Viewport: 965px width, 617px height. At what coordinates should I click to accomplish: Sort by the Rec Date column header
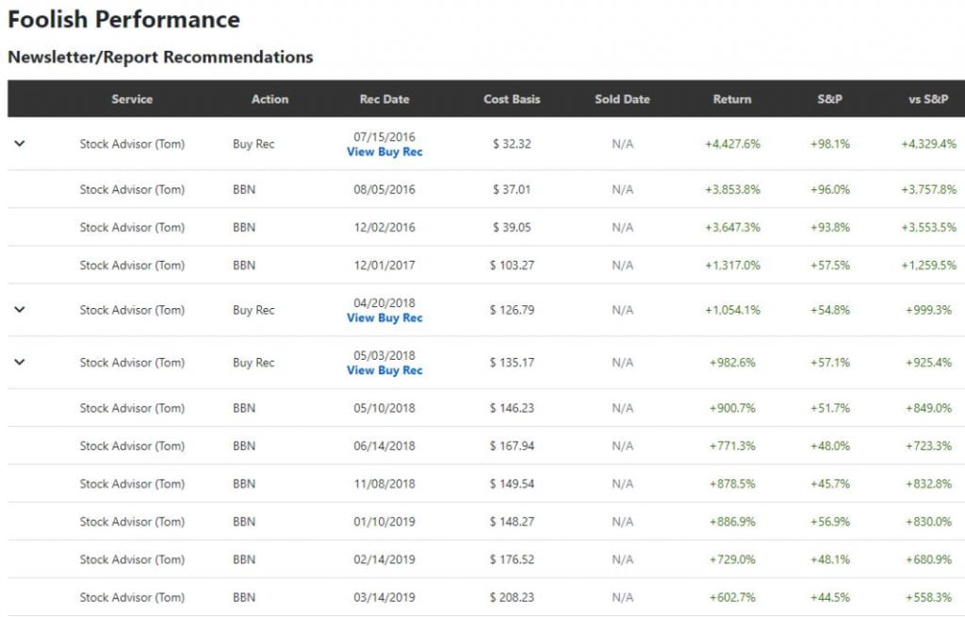tap(384, 99)
